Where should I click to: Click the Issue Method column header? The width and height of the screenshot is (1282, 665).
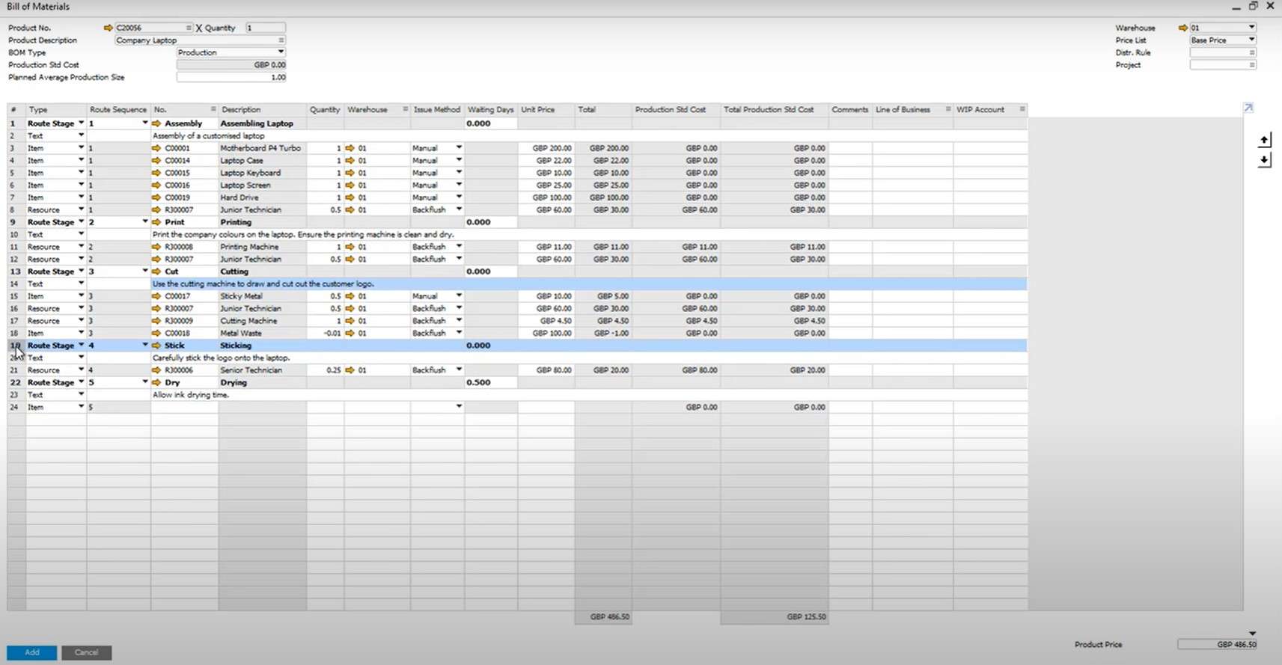pos(437,109)
